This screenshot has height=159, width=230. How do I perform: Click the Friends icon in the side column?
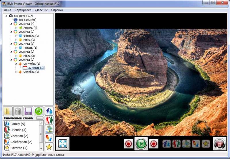[49, 120]
